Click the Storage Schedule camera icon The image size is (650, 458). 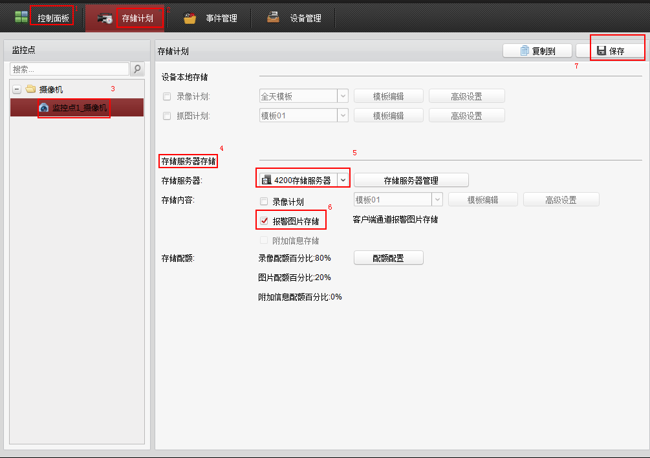click(x=105, y=18)
